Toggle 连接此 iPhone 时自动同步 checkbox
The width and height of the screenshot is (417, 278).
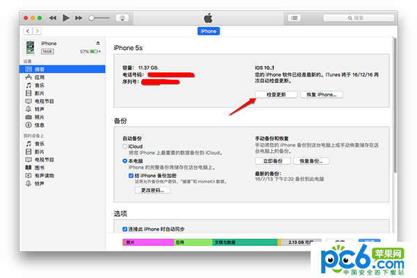coord(125,229)
